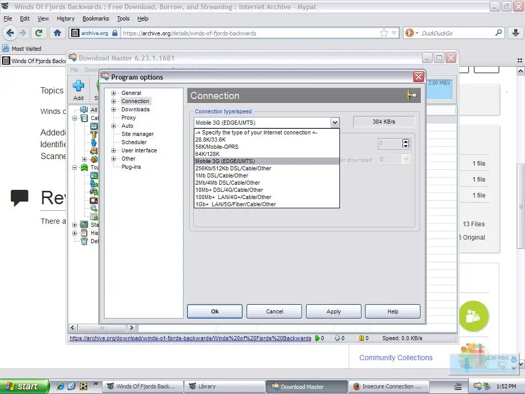Viewport: 525px width, 394px height.
Task: Open browser Bookmarks menu
Action: (x=96, y=18)
